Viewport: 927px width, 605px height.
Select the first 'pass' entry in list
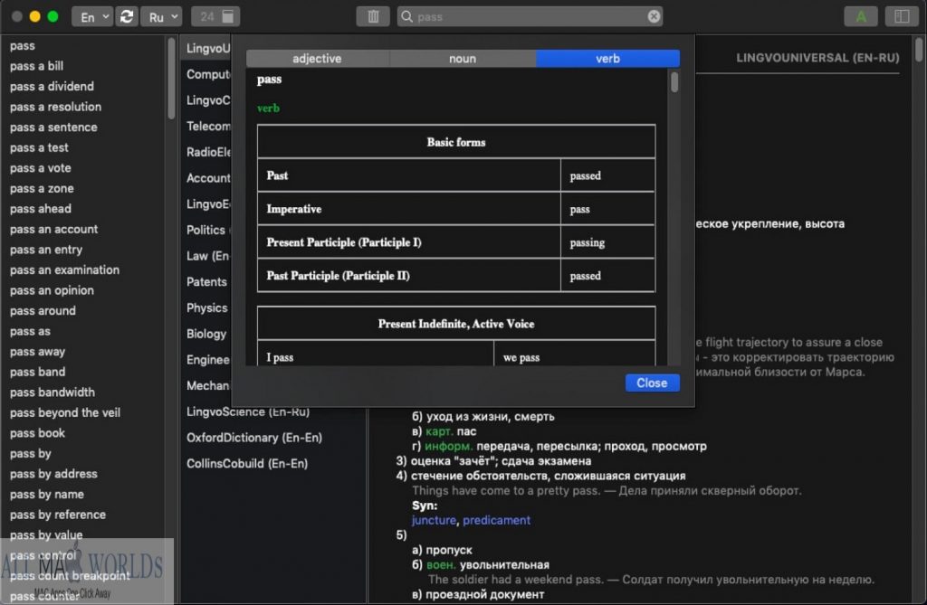23,45
